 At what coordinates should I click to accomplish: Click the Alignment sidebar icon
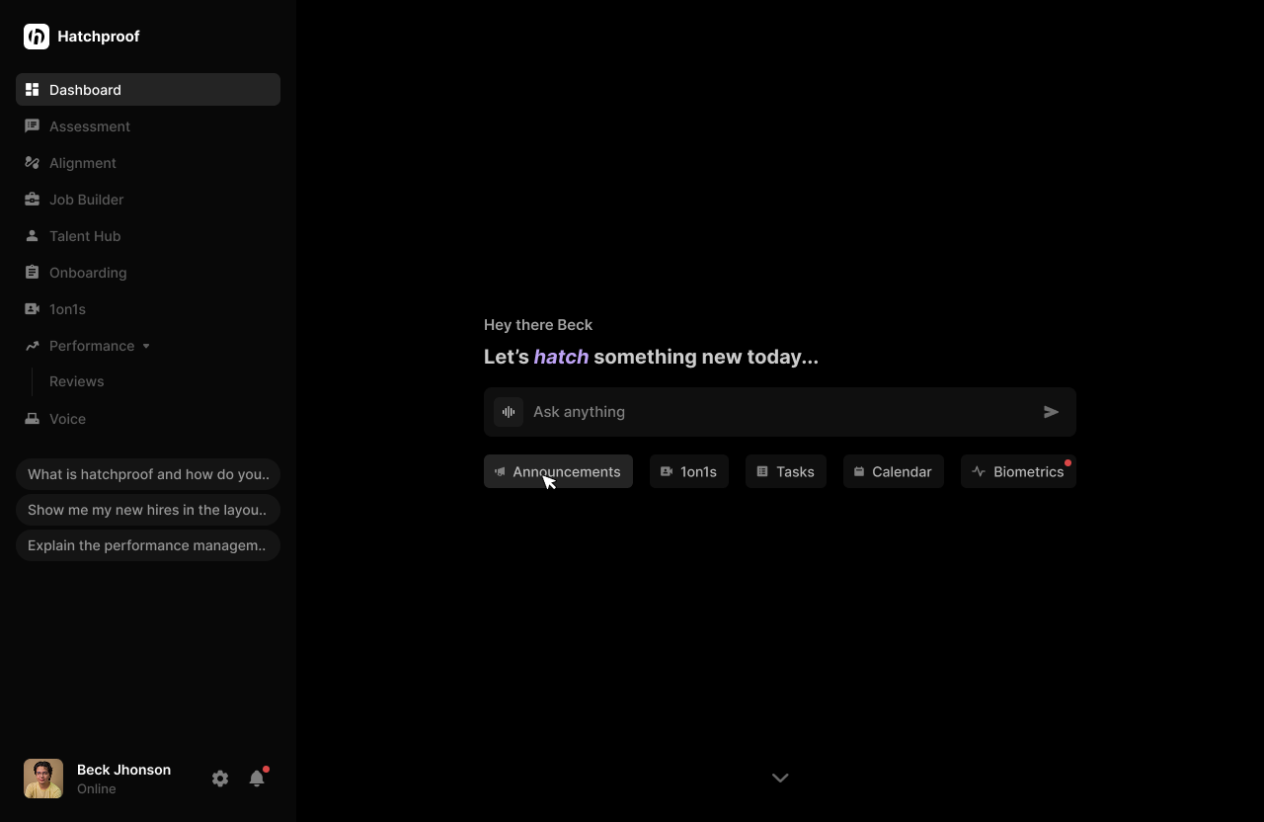click(32, 163)
